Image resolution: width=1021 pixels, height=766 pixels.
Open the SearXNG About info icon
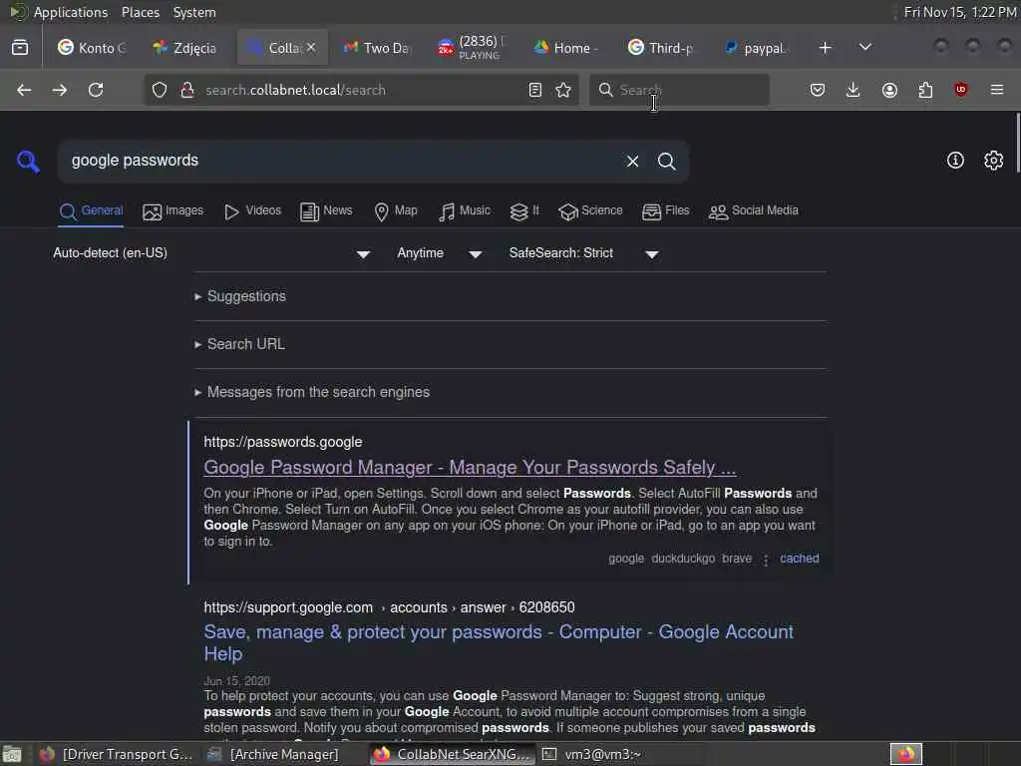955,161
